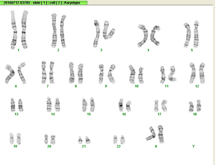The image size is (215, 165).
Task: Click the chromosome 3 pair
Action: (104, 34)
